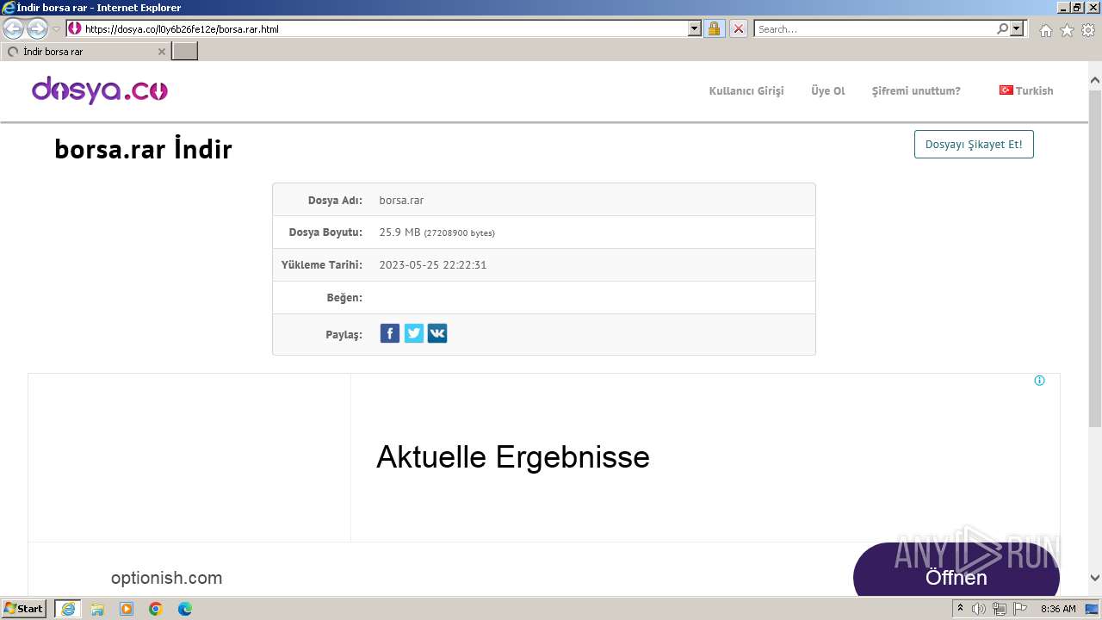Click the page scrollbar up arrow
Screen dimensions: 1102x620
[x=1095, y=81]
